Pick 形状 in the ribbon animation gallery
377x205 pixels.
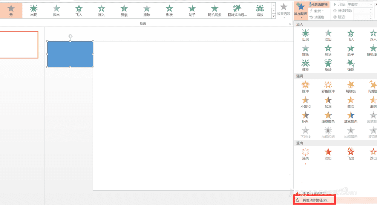pyautogui.click(x=169, y=10)
